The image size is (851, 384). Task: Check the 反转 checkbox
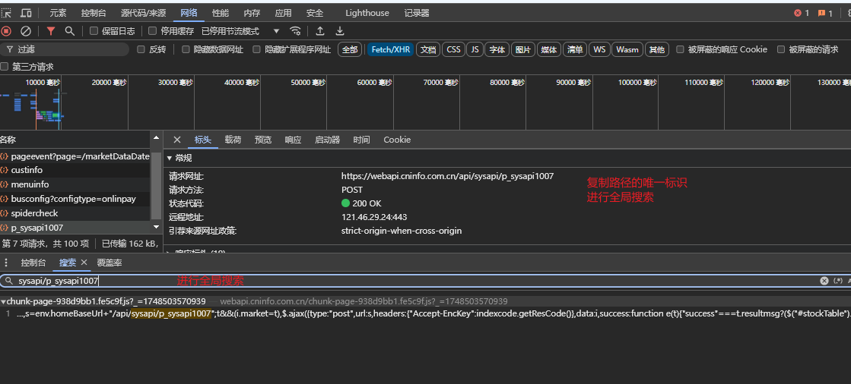click(x=141, y=49)
